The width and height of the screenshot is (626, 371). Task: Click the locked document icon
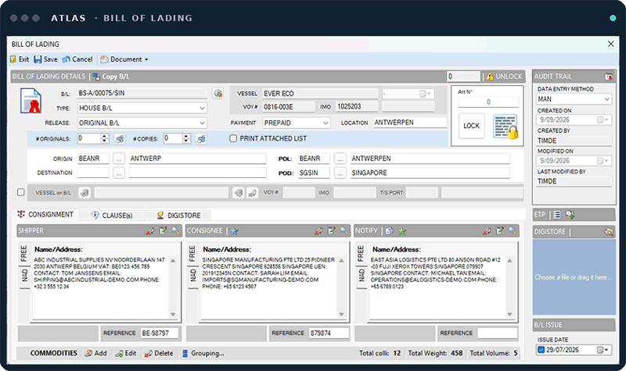[505, 127]
